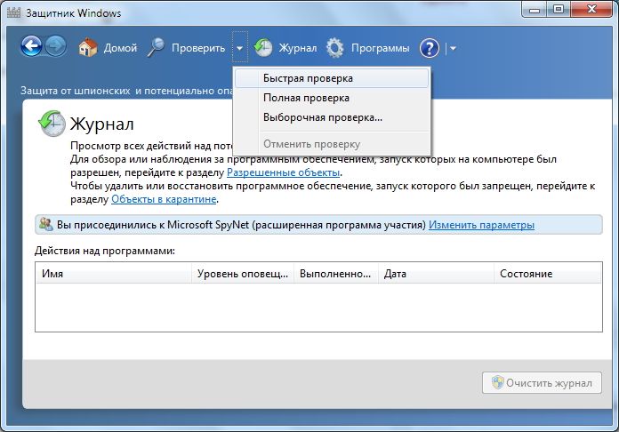Click the blue Help question mark icon

(x=430, y=48)
